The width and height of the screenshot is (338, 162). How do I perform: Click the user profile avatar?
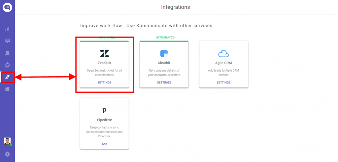click(x=7, y=141)
